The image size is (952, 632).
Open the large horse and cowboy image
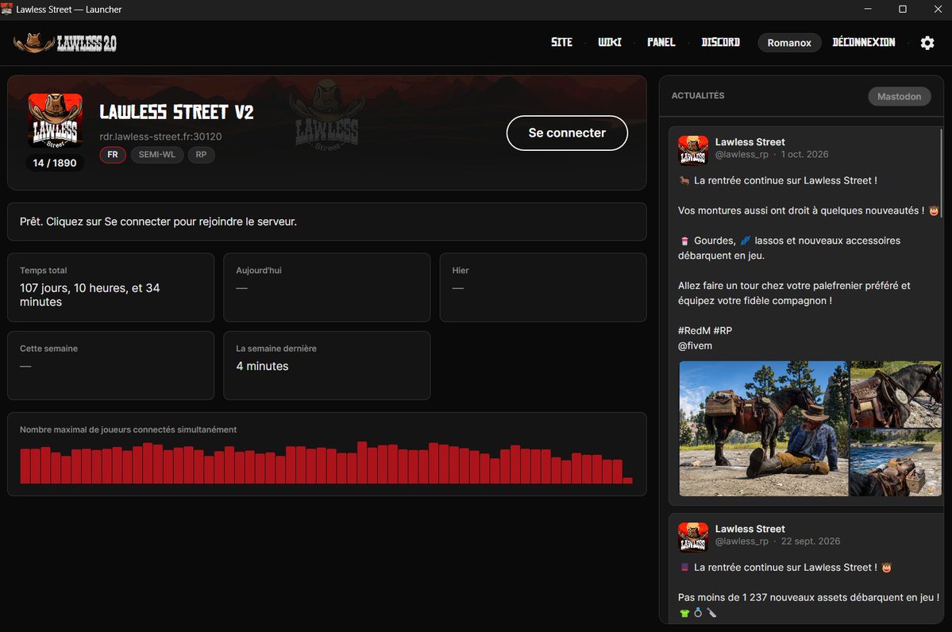coord(763,429)
